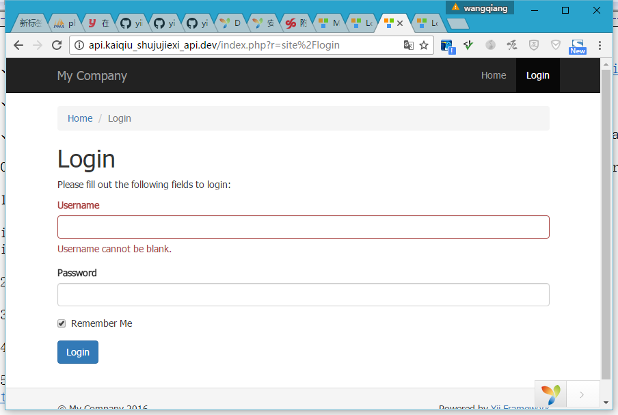
Task: Switch to the phpMyAdmin tab
Action: click(x=65, y=23)
